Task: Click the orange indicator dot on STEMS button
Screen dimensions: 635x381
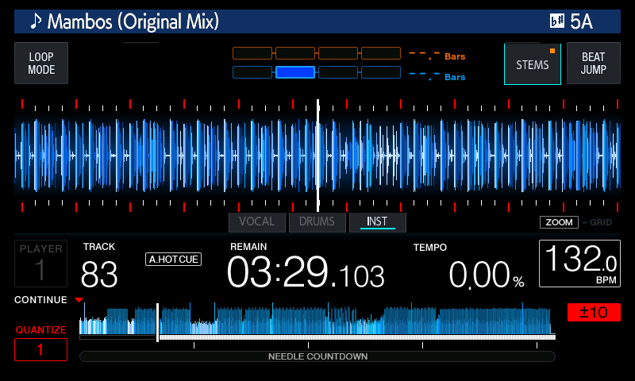Action: click(x=552, y=51)
